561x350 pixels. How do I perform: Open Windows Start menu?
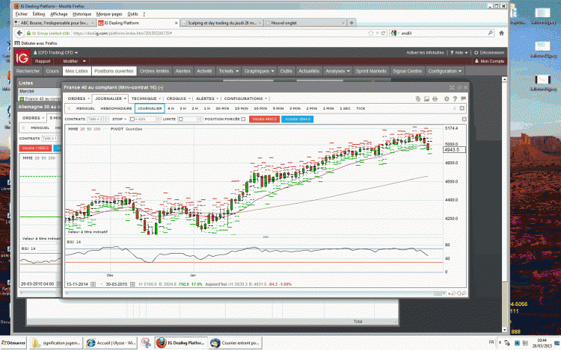point(13,343)
